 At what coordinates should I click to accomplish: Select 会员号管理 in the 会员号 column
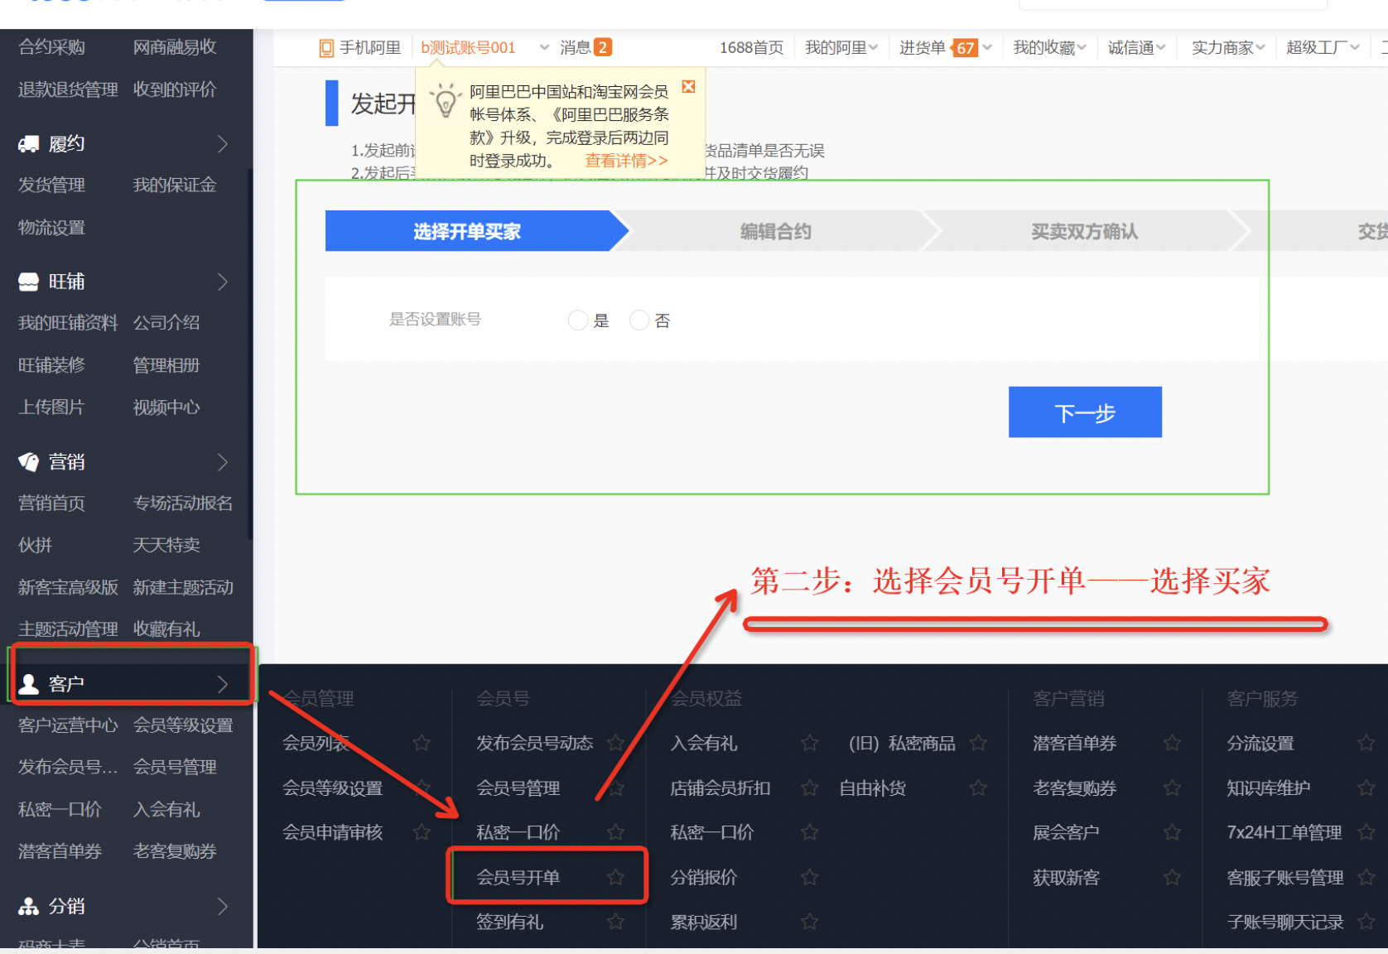[518, 788]
